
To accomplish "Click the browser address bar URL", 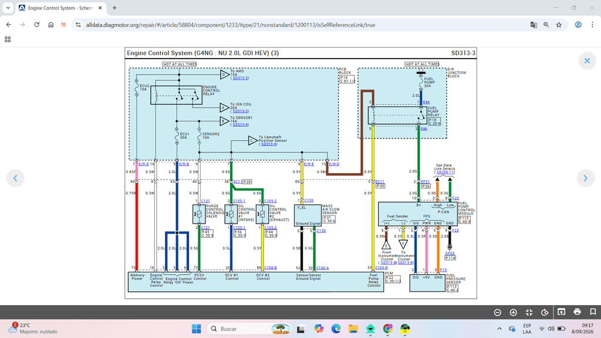I will tap(230, 25).
